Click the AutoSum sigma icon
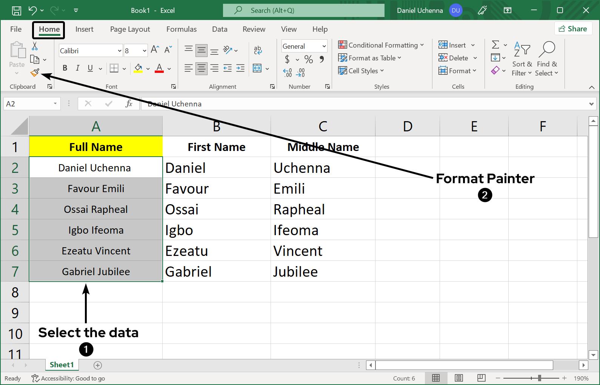600x385 pixels. coord(495,45)
